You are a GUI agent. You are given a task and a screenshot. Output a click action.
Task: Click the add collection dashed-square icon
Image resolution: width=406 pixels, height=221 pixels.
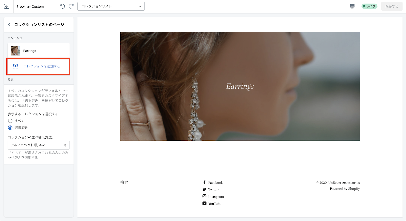click(15, 66)
